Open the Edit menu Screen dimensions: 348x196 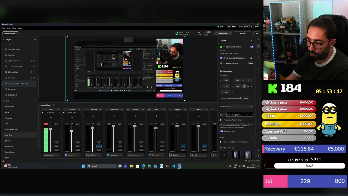[x=9, y=28]
